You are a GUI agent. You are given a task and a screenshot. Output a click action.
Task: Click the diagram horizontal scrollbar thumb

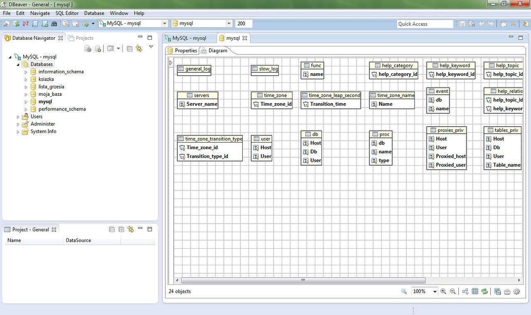click(303, 281)
